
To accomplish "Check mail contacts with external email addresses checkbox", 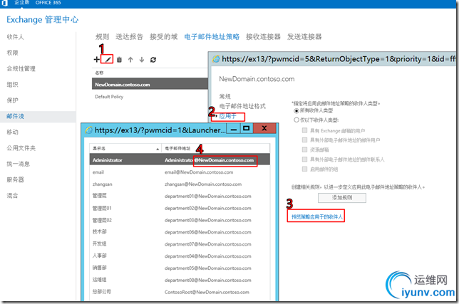I will click(305, 159).
